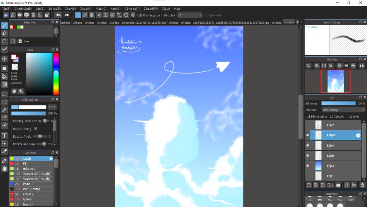Hide the Lớp5 layer
The height and width of the screenshot is (207, 367).
[308, 135]
